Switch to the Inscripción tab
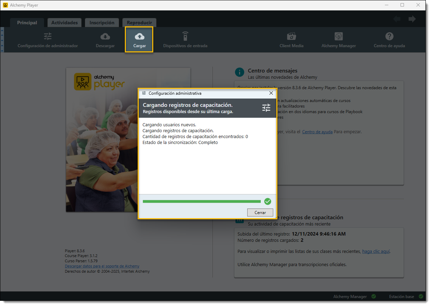 point(102,23)
